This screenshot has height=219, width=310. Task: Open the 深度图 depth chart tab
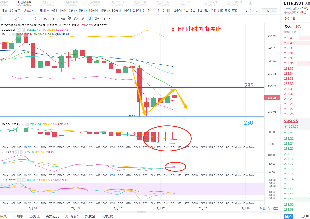point(90,216)
